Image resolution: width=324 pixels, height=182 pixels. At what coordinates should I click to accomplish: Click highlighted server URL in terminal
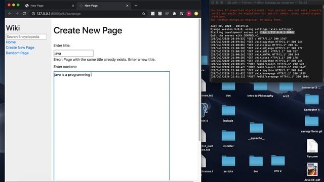click(x=277, y=32)
